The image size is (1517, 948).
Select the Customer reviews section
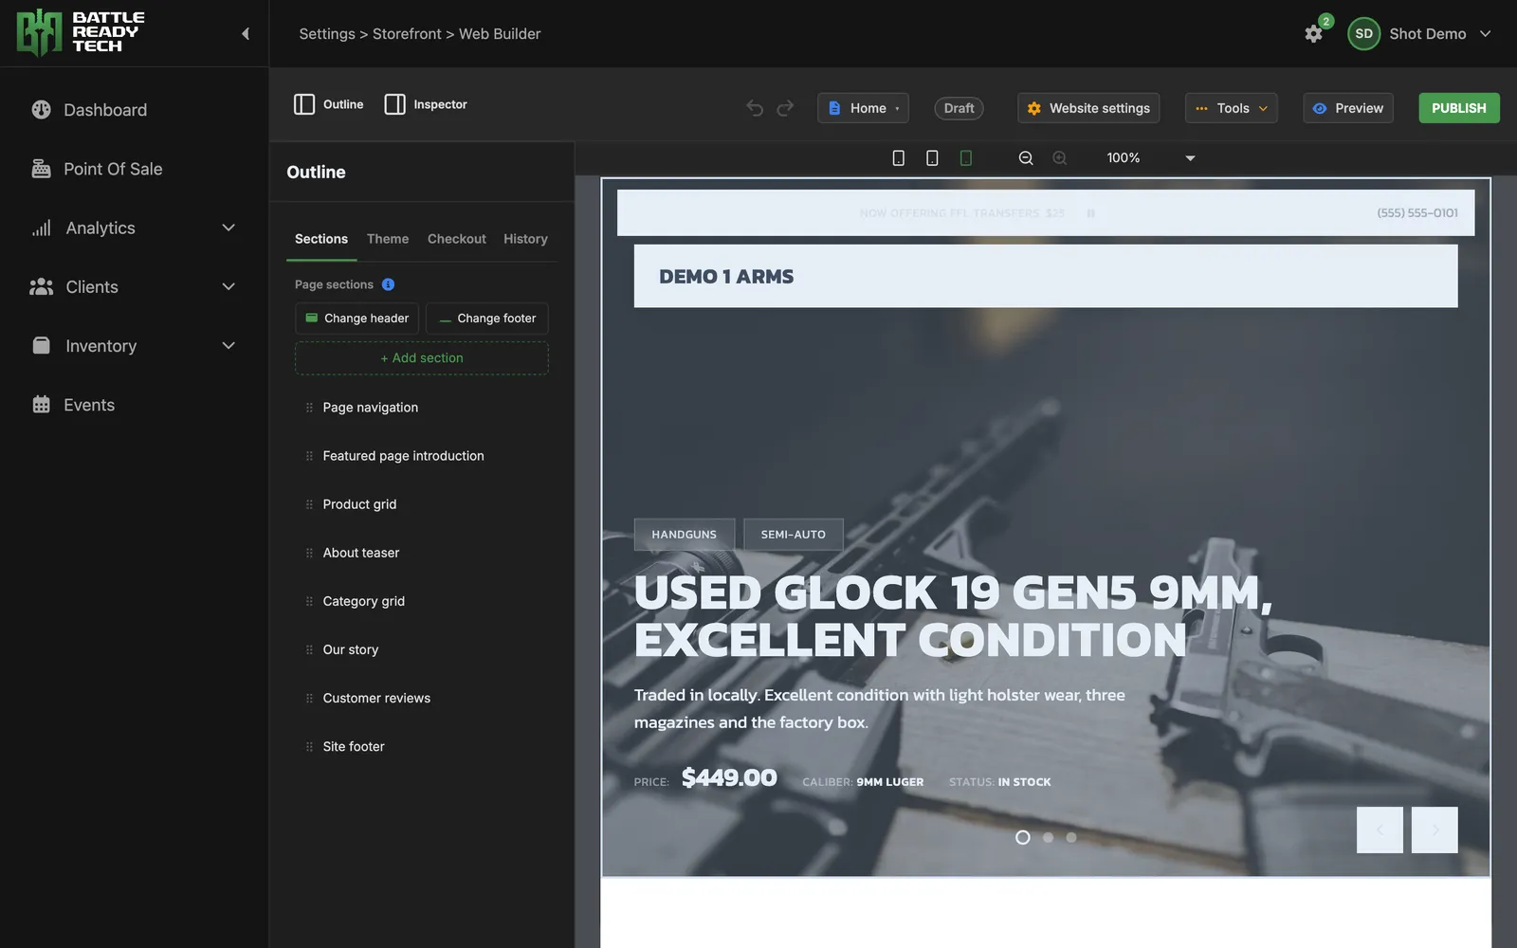376,698
